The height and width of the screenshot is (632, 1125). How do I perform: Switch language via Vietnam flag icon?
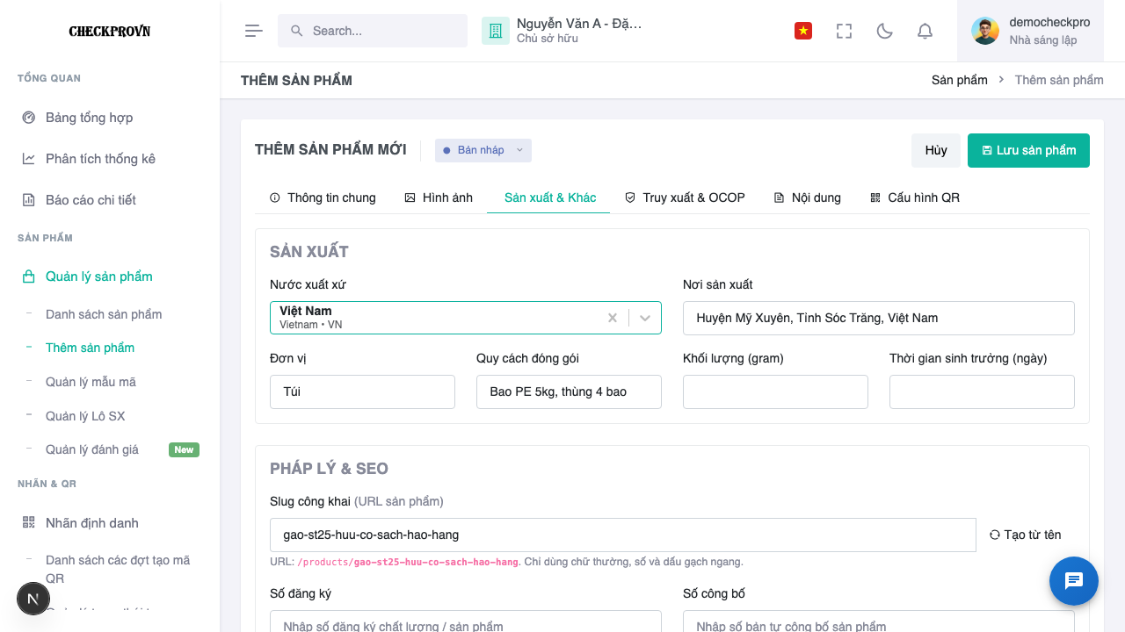click(802, 31)
